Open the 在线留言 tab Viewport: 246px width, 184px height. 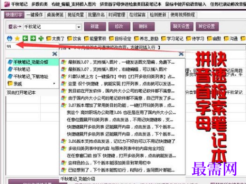point(138,15)
